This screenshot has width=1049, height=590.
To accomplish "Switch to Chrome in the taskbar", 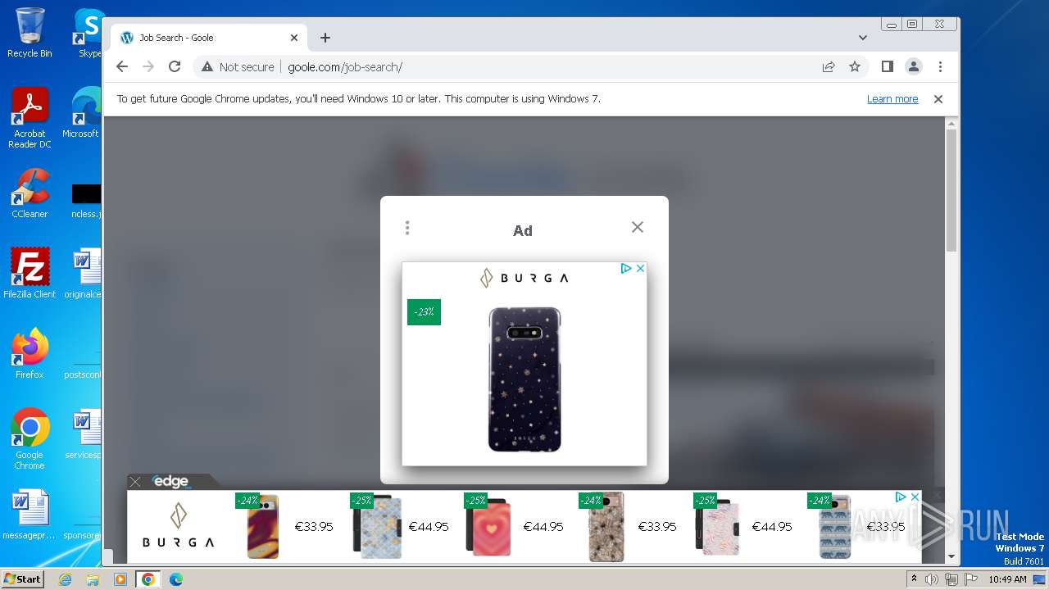I will pos(148,579).
